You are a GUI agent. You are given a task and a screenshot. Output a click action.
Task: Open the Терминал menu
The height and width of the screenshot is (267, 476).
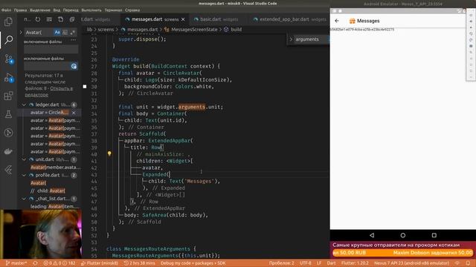click(x=113, y=10)
